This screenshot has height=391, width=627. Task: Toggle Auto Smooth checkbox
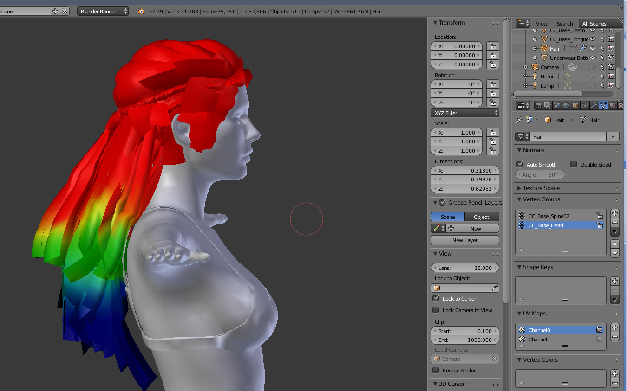click(520, 164)
